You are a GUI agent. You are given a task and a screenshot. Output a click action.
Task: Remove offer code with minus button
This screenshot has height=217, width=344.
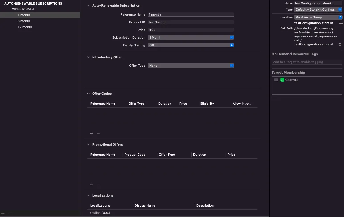point(98,134)
